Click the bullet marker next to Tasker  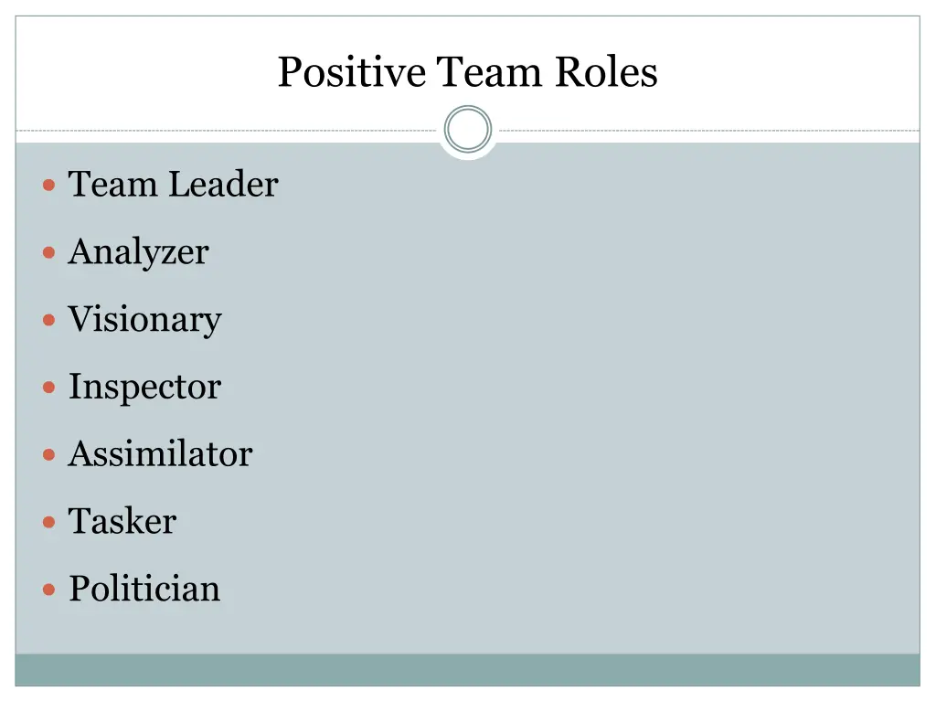click(x=49, y=522)
